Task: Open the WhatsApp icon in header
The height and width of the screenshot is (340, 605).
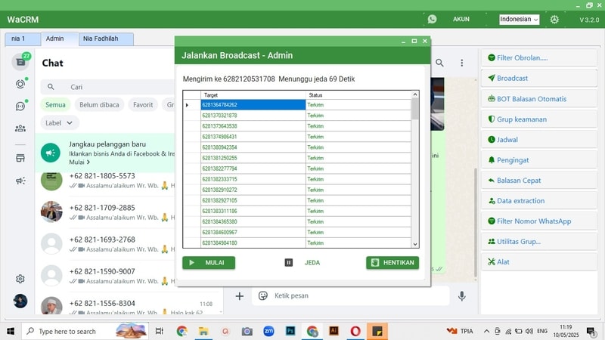Action: point(432,19)
